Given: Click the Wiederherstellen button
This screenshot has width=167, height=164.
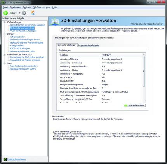Looking at the screenshot, I should (x=134, y=105).
